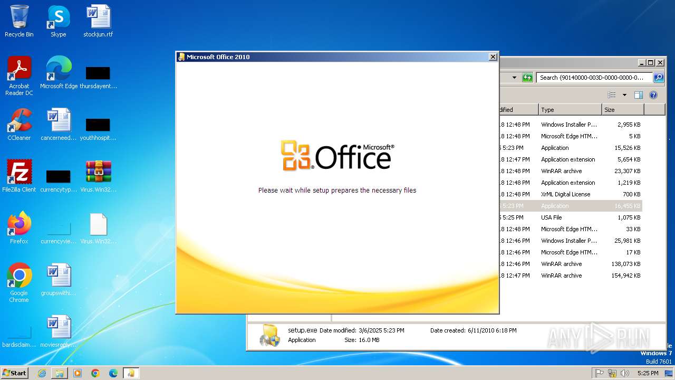Sort files by the Type column
675x380 pixels.
(x=570, y=110)
